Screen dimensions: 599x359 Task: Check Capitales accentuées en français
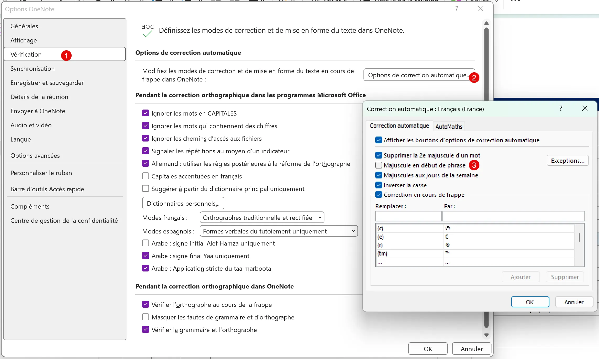point(146,176)
